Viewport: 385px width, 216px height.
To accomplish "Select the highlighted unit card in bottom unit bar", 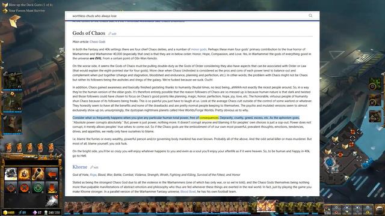I will [x=266, y=206].
